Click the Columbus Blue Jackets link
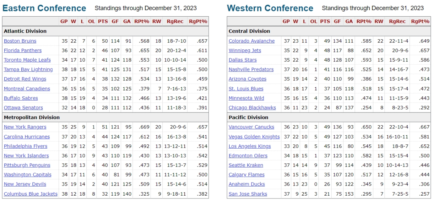434x201 pixels. (x=30, y=194)
